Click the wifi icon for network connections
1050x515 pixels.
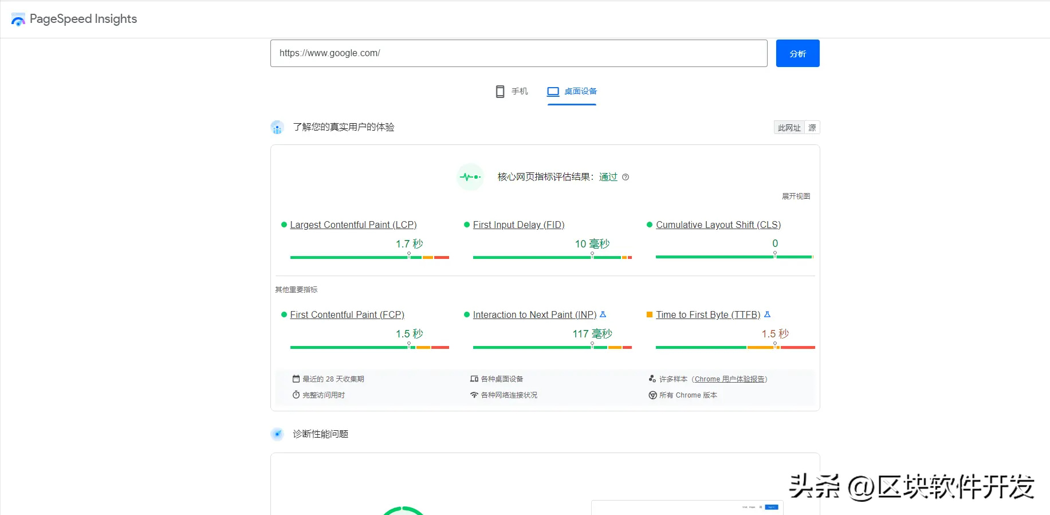click(x=474, y=395)
